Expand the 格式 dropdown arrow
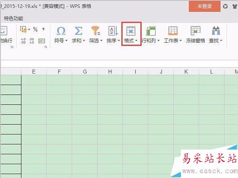This screenshot has width=238, height=178. (x=136, y=41)
